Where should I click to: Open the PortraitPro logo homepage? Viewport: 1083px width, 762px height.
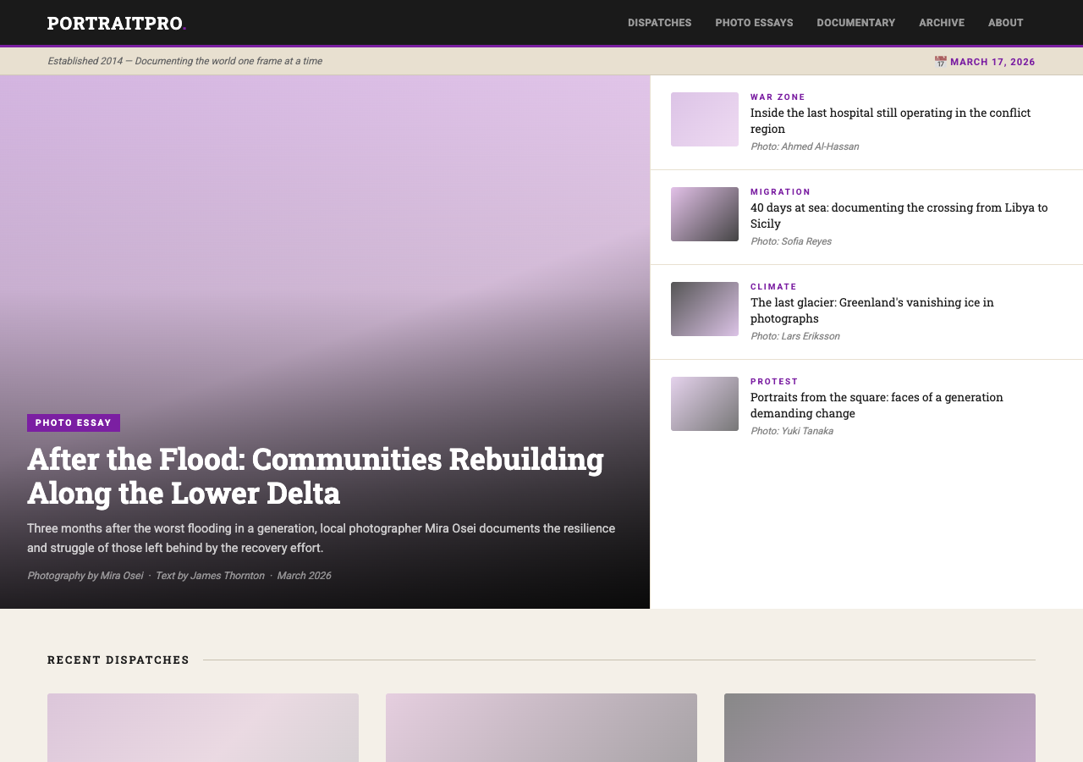[x=116, y=23]
